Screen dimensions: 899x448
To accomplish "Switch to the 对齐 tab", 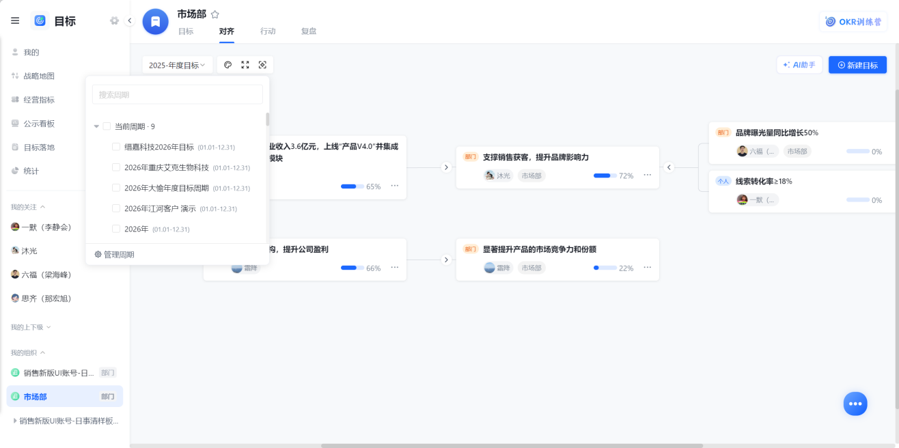I will point(227,31).
